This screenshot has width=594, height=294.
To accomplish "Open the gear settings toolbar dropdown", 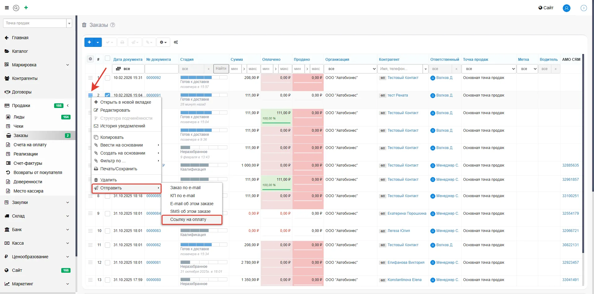I will tap(163, 42).
